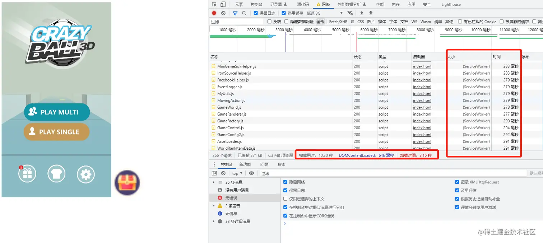Select the FacebookHelper.js request row
The image size is (543, 243).
pyautogui.click(x=376, y=80)
